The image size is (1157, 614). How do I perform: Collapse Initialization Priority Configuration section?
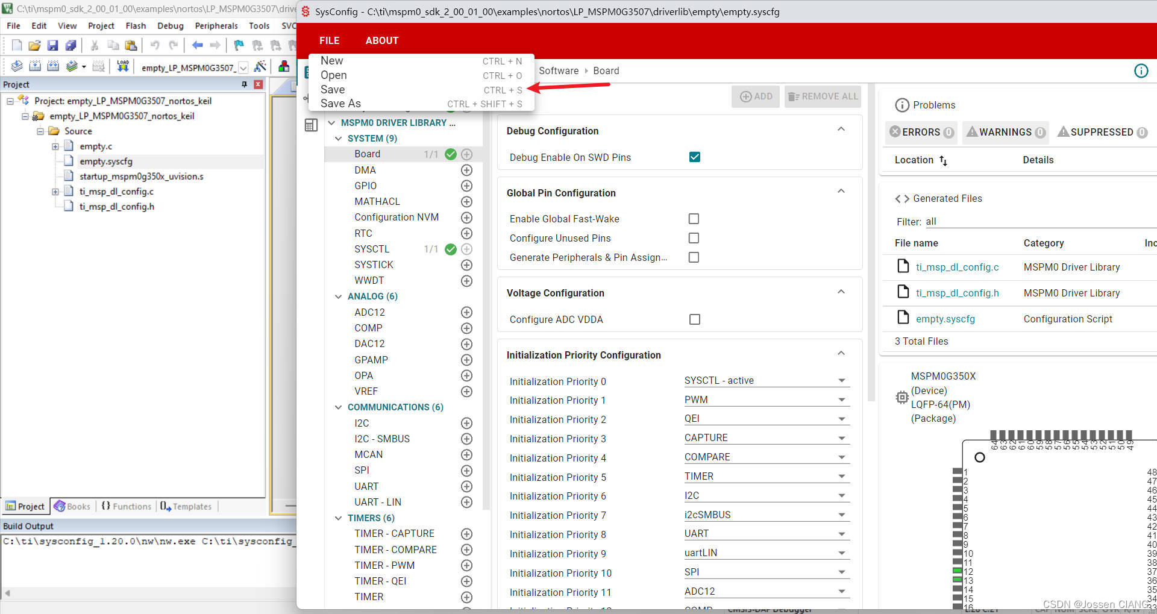[x=841, y=354]
